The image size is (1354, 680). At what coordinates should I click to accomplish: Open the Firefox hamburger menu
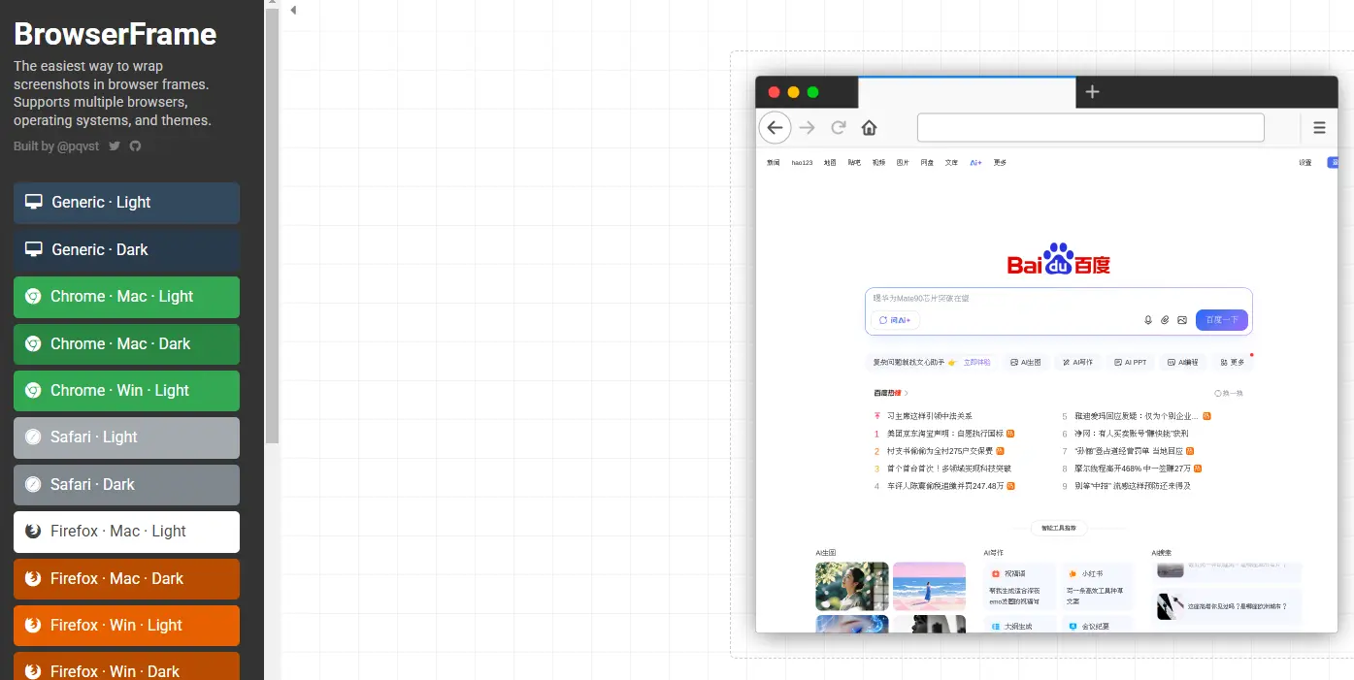[1319, 127]
